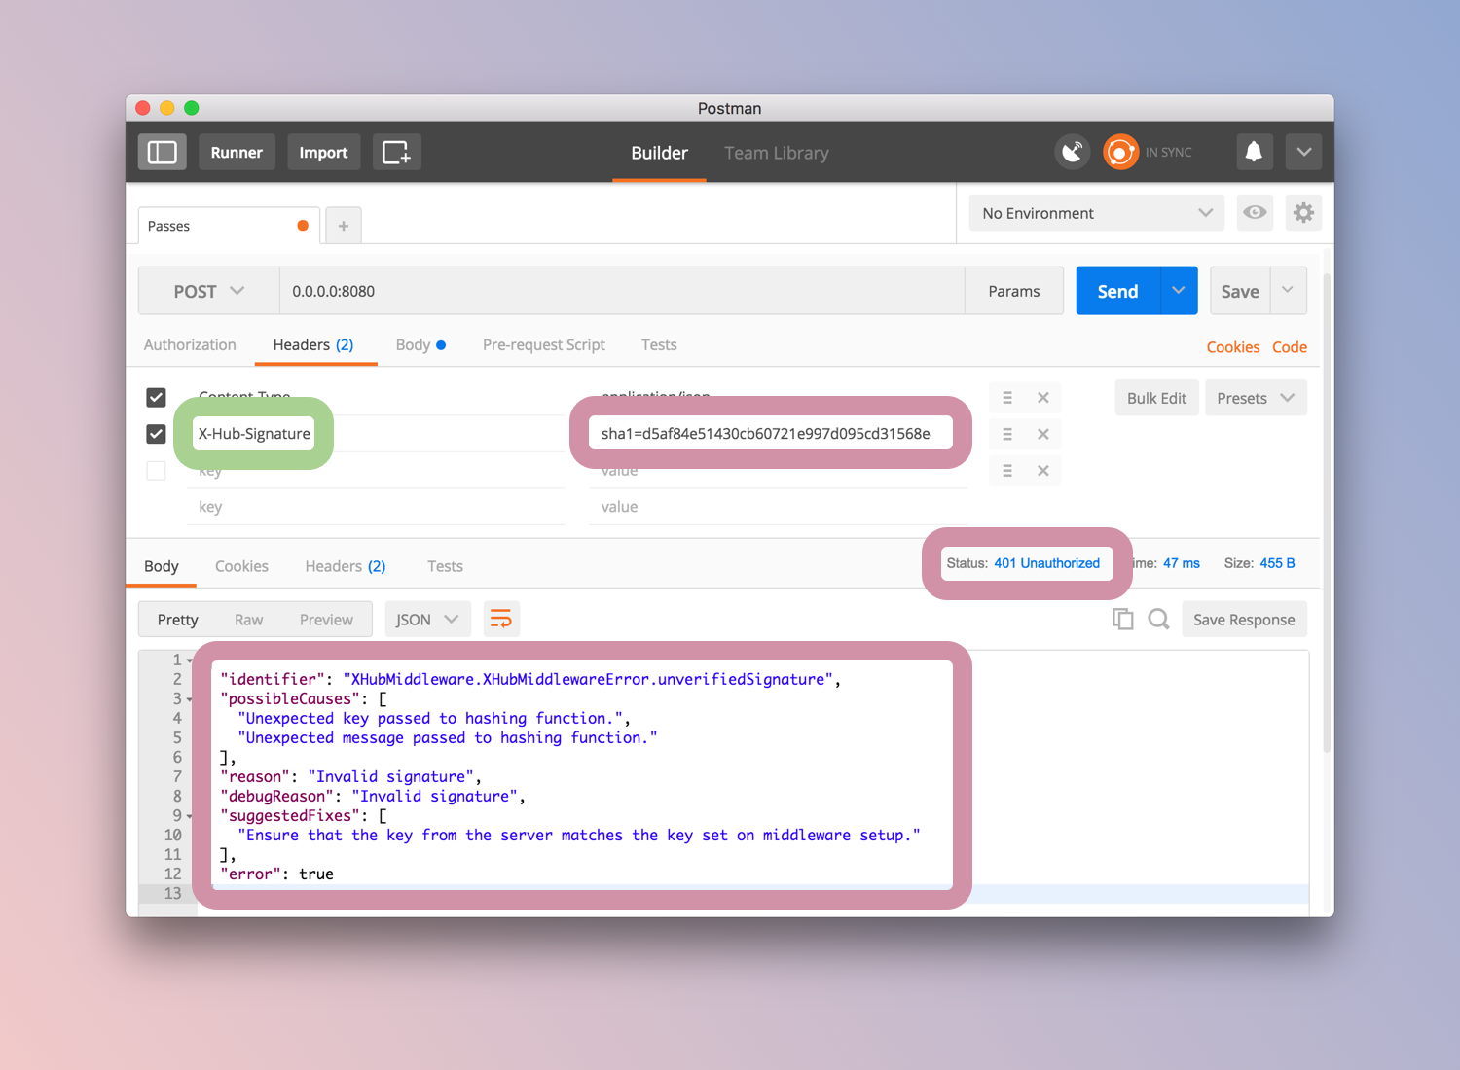Open the JSON format dropdown
The image size is (1460, 1070).
(427, 620)
